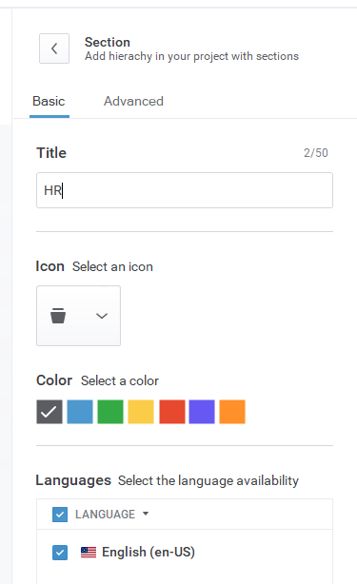Open the icon selector chevron
Screen dimensions: 357x584
[102, 316]
